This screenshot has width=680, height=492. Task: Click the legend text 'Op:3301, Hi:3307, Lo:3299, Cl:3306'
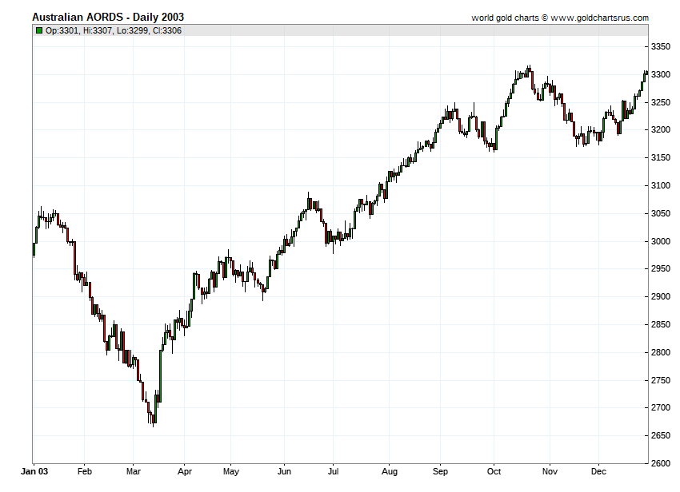pyautogui.click(x=114, y=30)
